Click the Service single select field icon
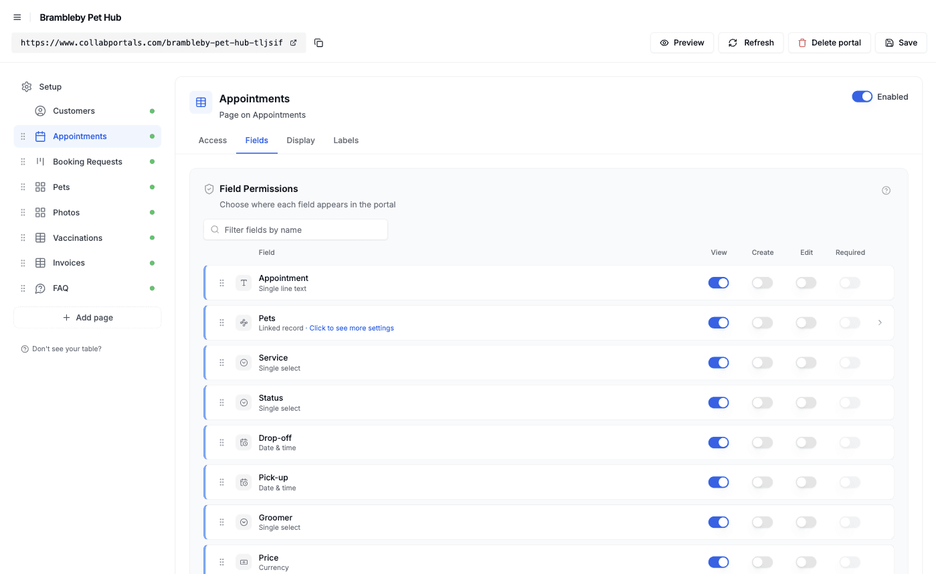 click(244, 363)
